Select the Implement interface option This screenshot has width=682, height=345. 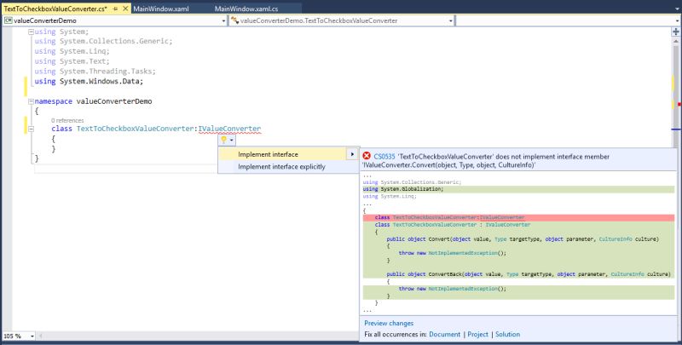(268, 154)
